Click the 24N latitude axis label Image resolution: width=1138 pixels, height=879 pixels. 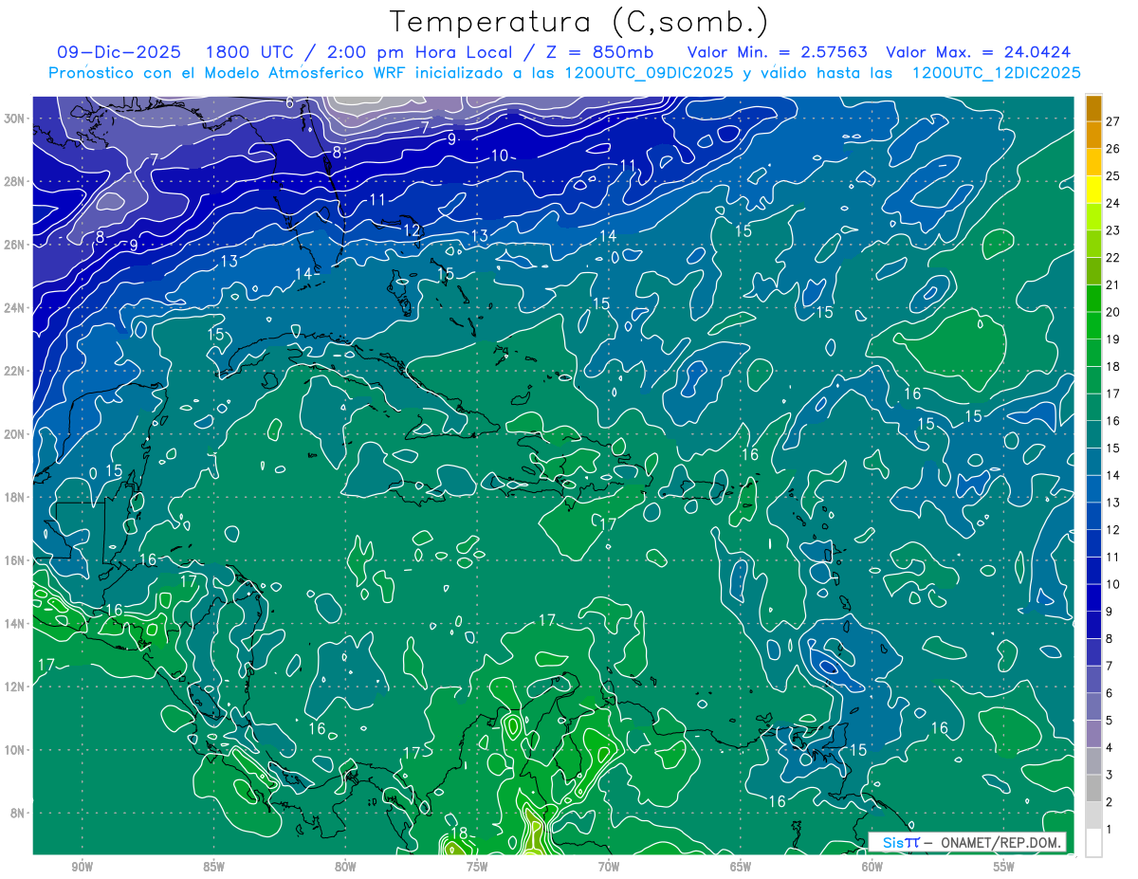coord(15,308)
